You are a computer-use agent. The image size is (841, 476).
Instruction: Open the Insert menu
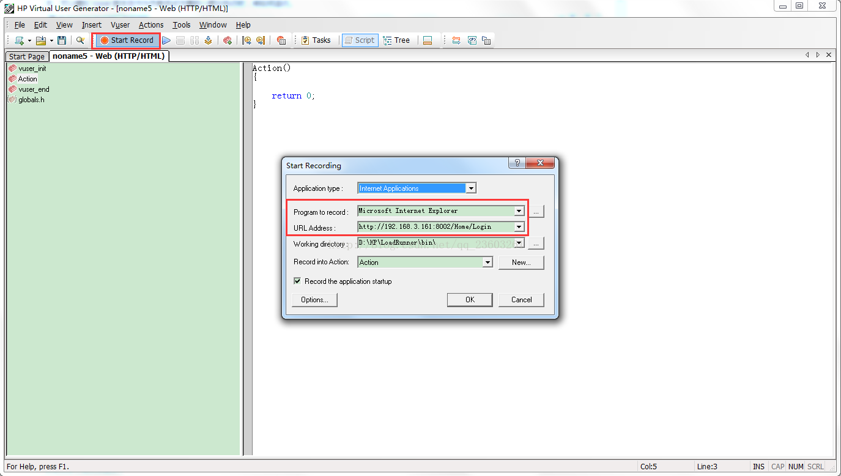click(x=92, y=25)
